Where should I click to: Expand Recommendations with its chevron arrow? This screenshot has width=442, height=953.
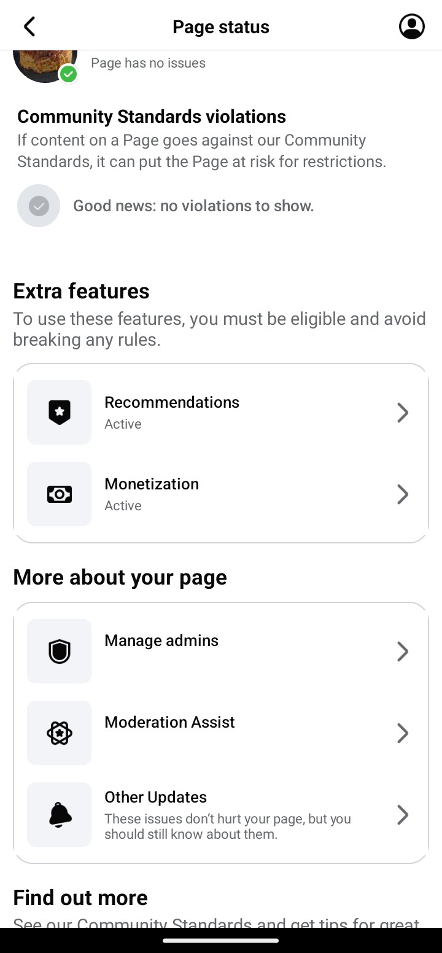click(x=403, y=413)
